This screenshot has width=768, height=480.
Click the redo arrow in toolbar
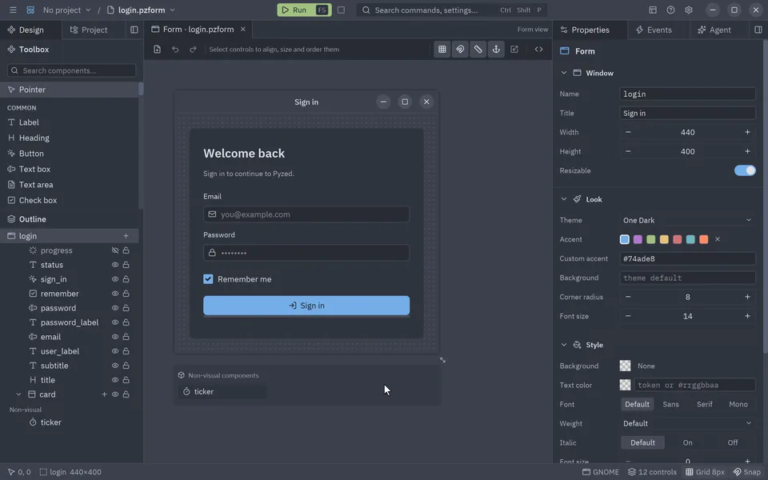(193, 49)
